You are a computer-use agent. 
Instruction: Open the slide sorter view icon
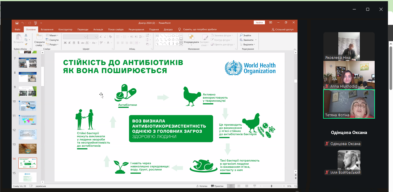click(239, 186)
